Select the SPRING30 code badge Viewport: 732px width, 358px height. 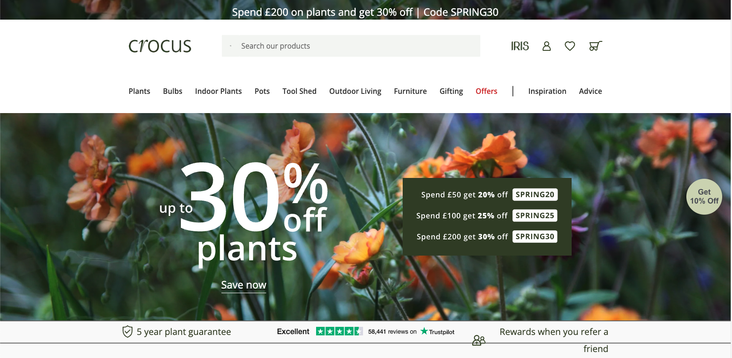[x=535, y=236]
